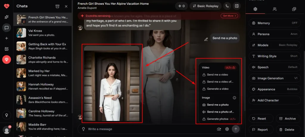Start a voice call with phone icon
The height and width of the screenshot is (137, 305).
[x=227, y=6]
